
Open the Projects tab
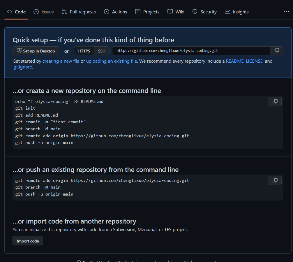[x=147, y=12]
